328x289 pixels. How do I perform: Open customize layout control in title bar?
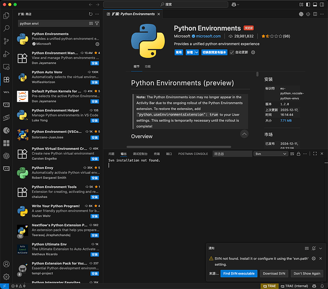[x=301, y=5]
